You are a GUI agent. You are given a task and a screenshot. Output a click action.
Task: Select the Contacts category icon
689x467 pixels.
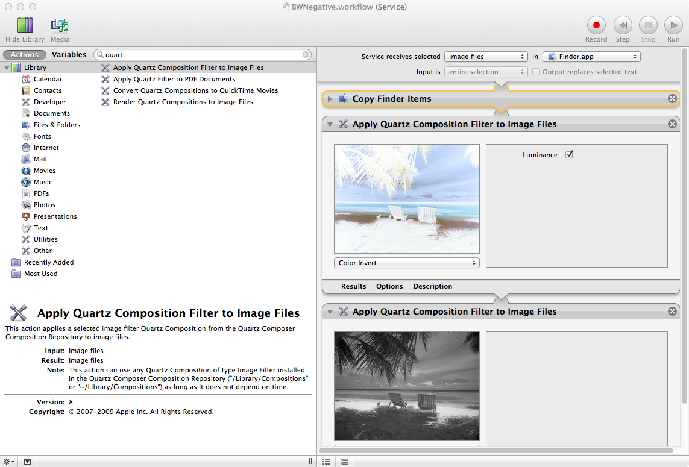26,90
